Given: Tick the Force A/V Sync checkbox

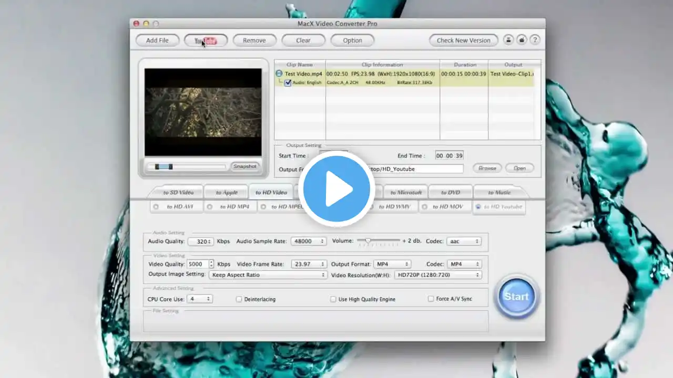Looking at the screenshot, I should click(x=431, y=299).
